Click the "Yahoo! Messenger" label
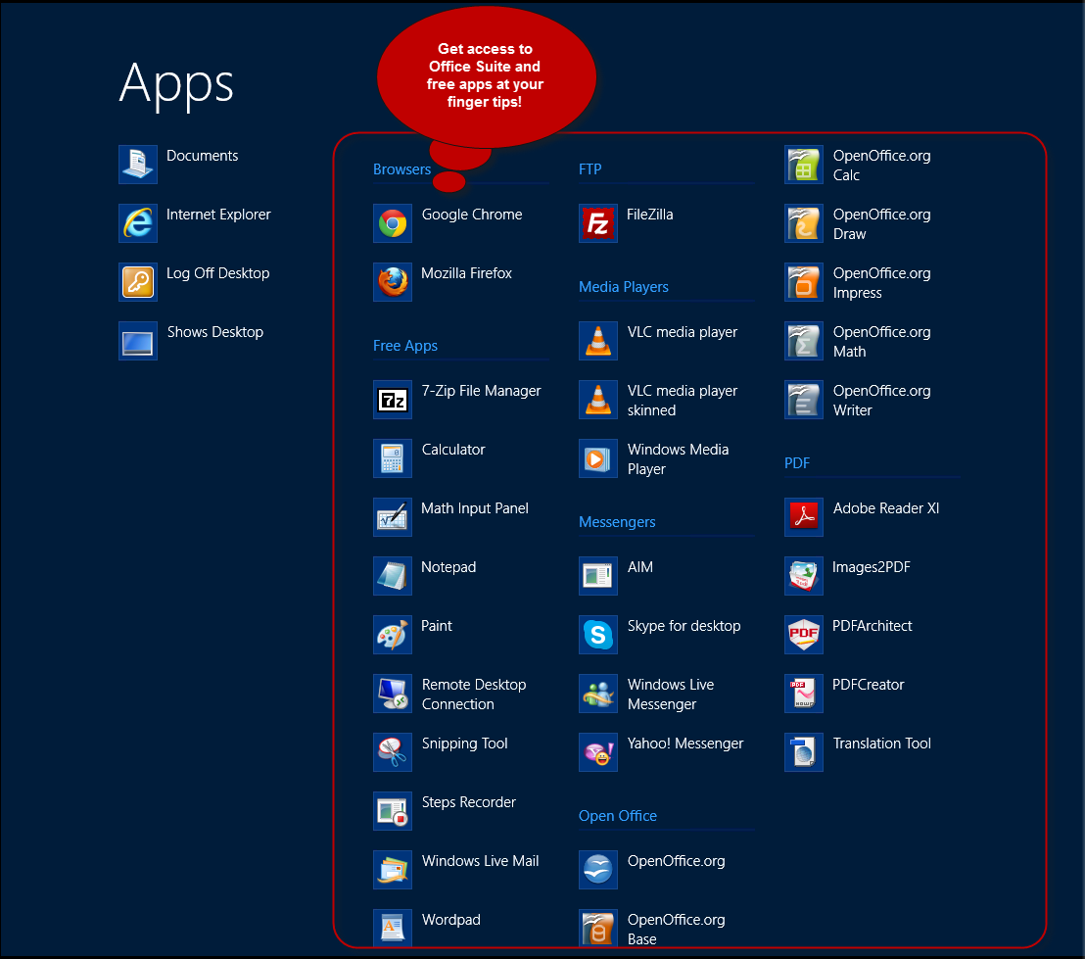 [685, 743]
